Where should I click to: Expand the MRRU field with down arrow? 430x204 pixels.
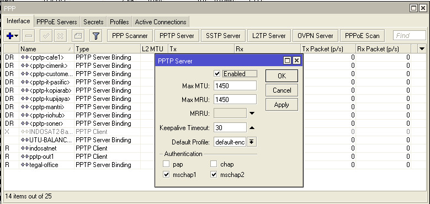click(x=252, y=113)
